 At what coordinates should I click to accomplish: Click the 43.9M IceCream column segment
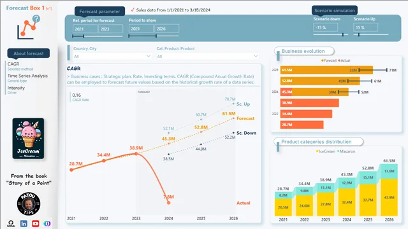(x=389, y=197)
